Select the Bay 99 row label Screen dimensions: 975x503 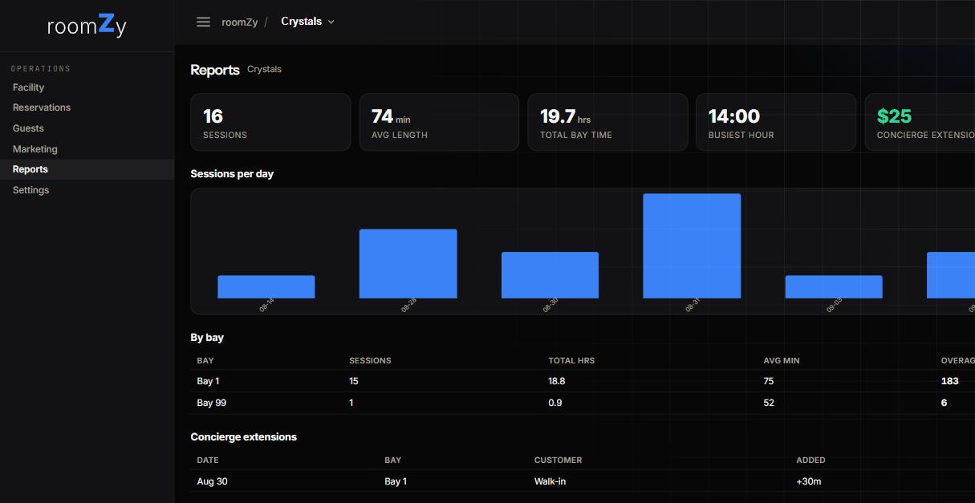coord(212,403)
